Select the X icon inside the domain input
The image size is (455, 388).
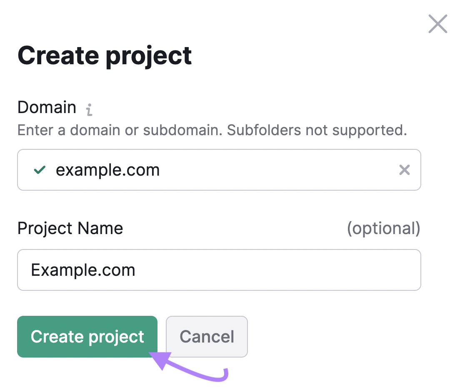(x=404, y=170)
